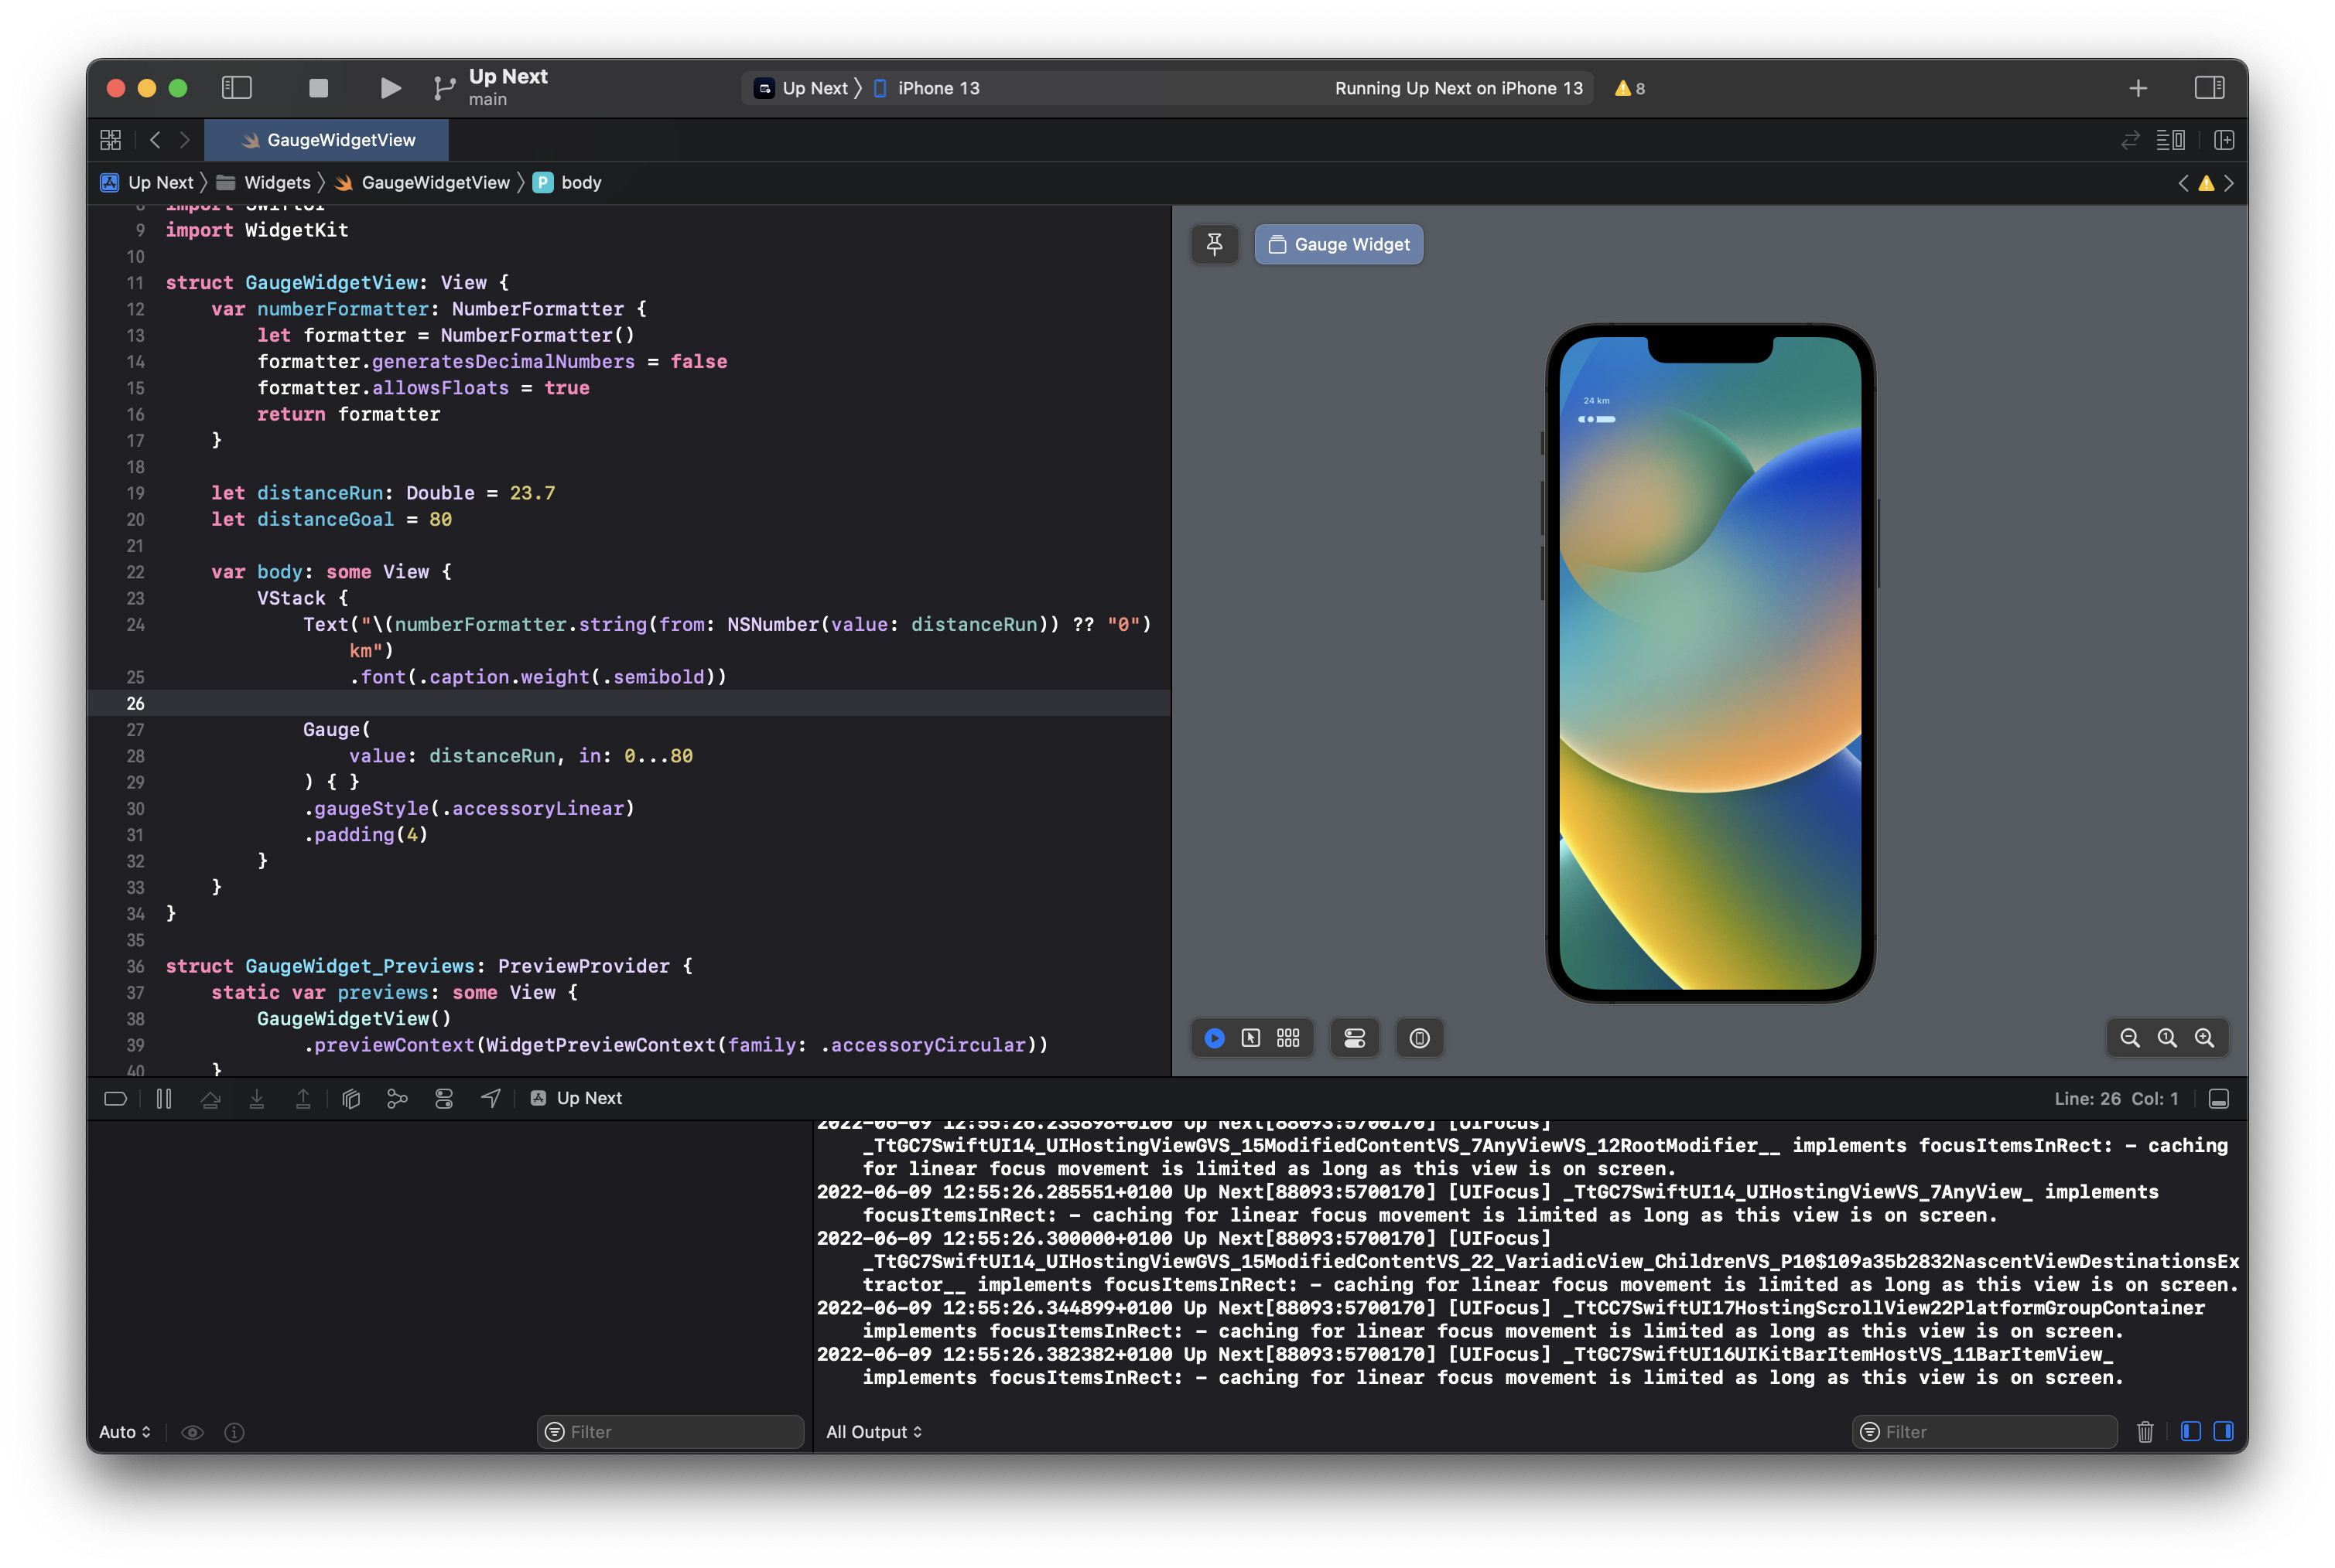Switch to selectable preview mode

(x=1250, y=1038)
